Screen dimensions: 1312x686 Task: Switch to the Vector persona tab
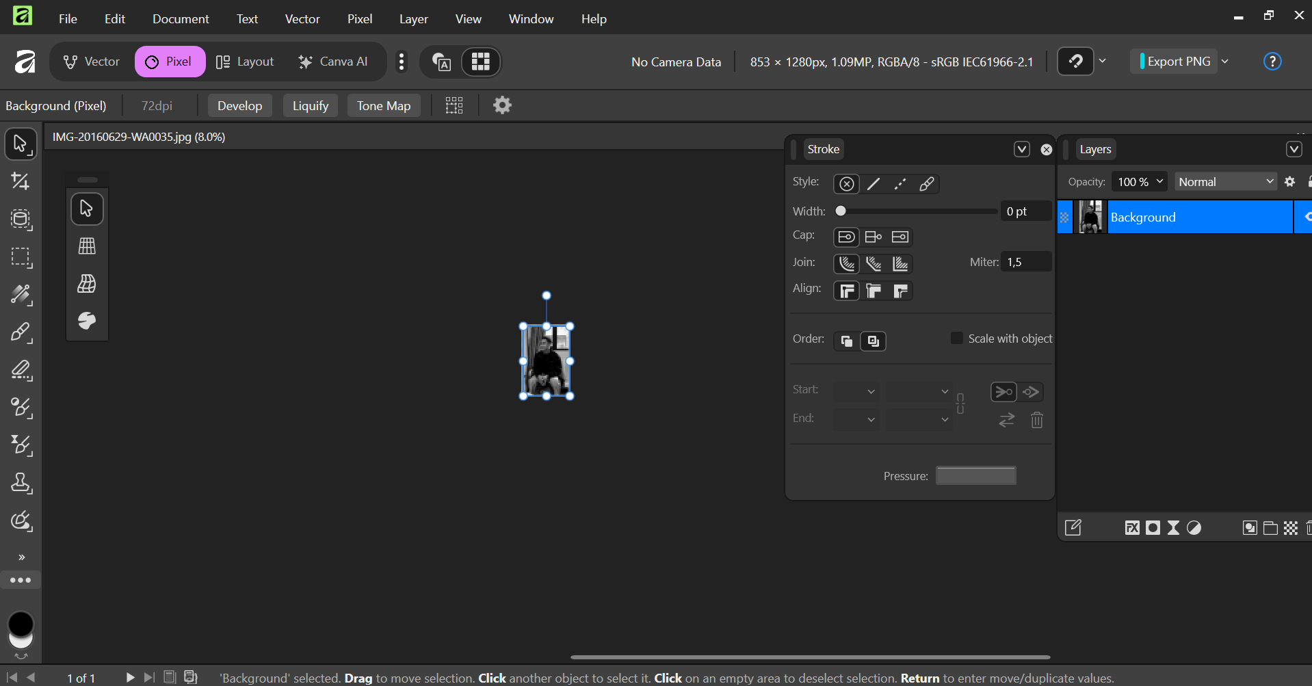[90, 61]
